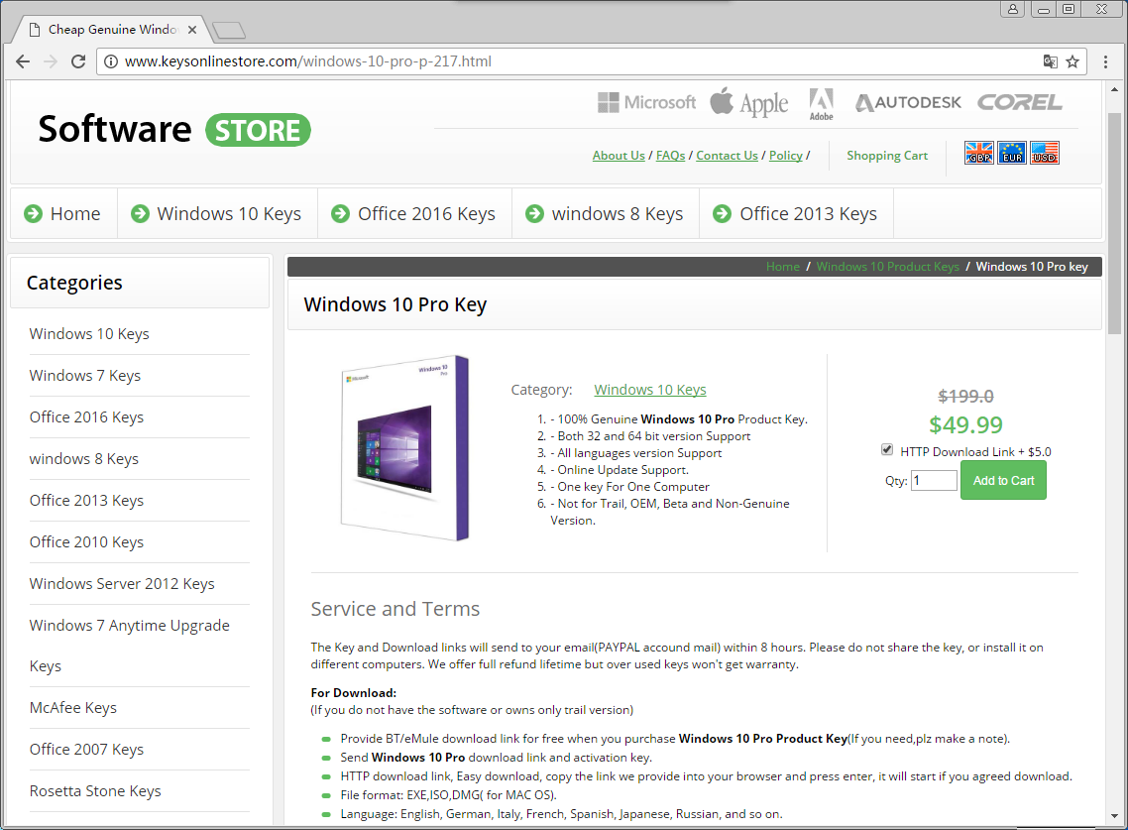
Task: Open the Office 2013 Keys navigation tab
Action: coord(796,214)
